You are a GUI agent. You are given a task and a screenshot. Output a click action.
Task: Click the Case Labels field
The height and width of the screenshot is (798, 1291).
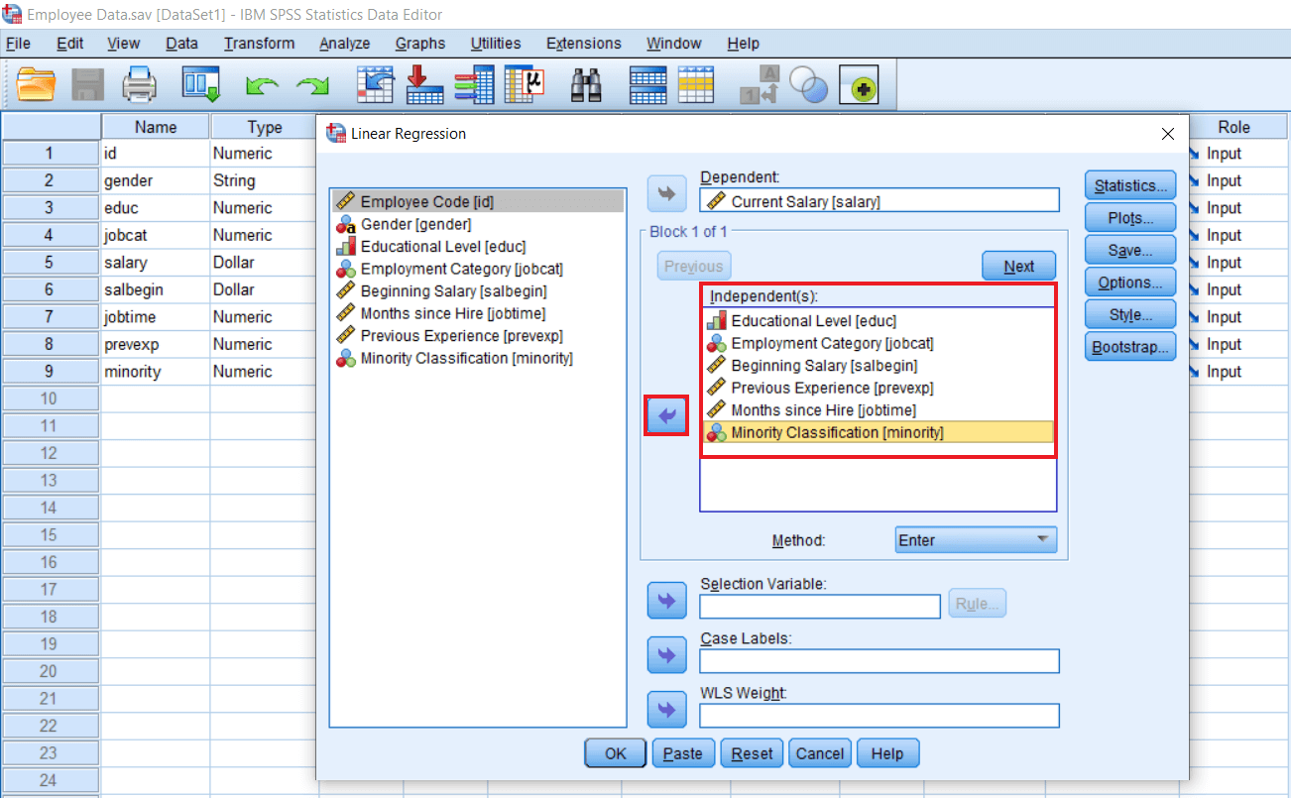[880, 660]
